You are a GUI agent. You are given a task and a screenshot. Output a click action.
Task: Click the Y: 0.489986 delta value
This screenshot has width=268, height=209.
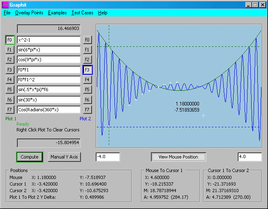tap(92, 197)
